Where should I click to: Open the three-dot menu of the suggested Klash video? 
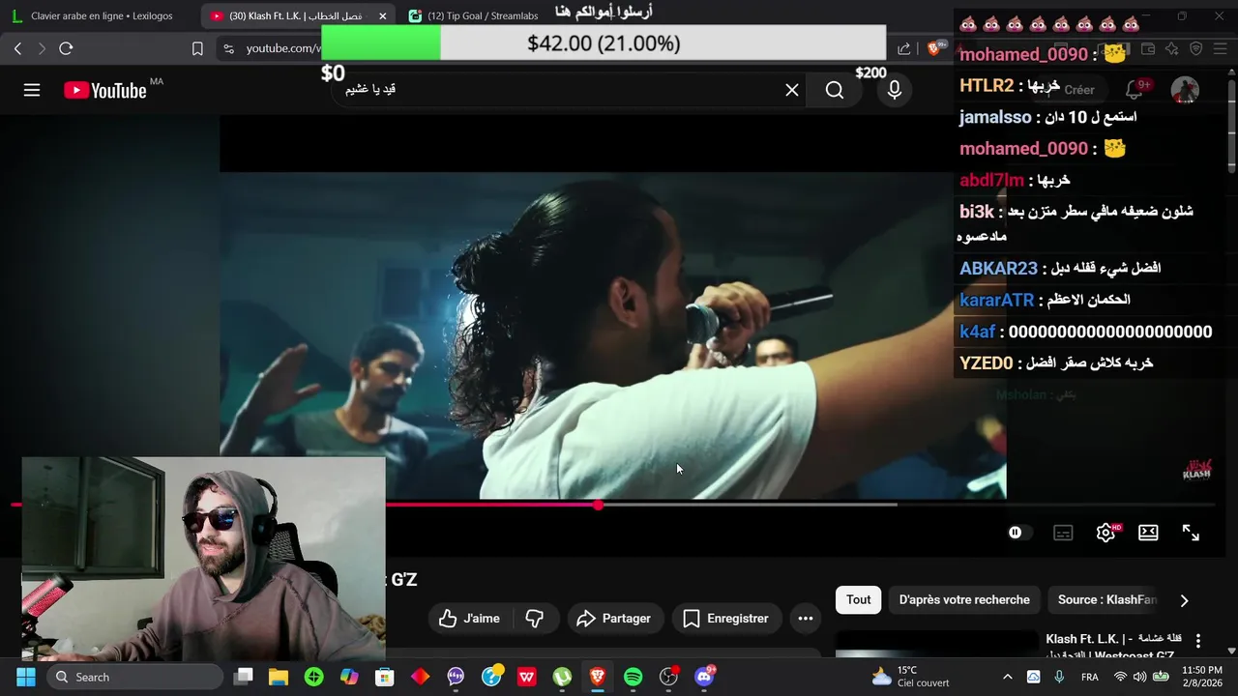(x=1198, y=641)
